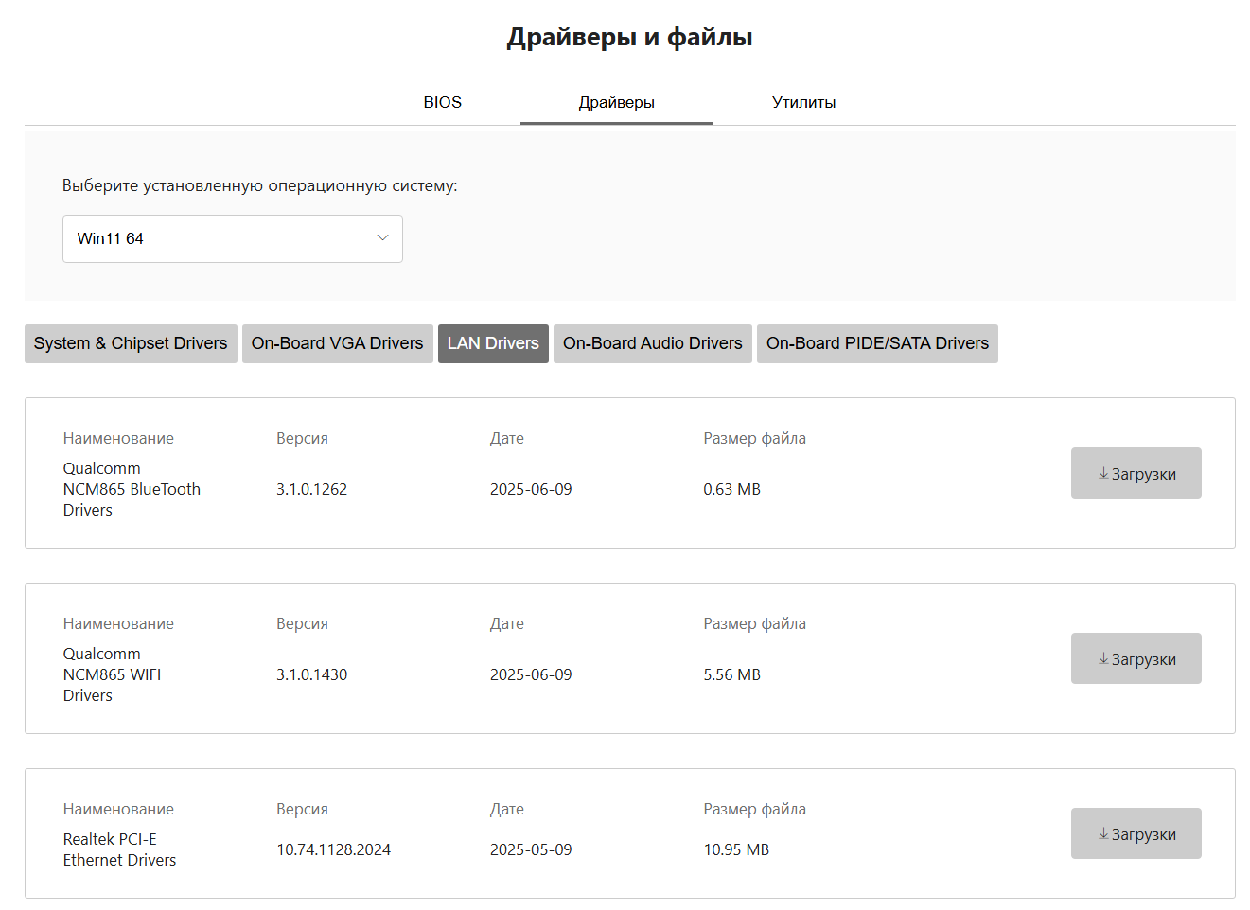Download Qualcomm NCM865 BlueTooth Drivers
Viewport: 1250px width, 910px height.
1136,473
